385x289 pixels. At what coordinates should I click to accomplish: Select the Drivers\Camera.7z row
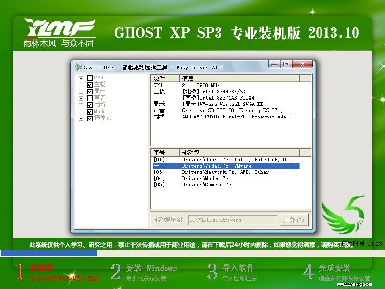tap(226, 184)
